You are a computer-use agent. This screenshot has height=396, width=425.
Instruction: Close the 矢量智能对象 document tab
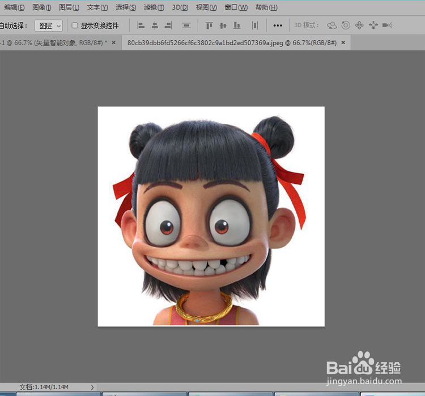point(114,42)
